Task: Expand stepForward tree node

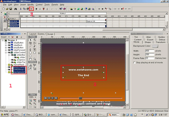Action: tap(6, 50)
